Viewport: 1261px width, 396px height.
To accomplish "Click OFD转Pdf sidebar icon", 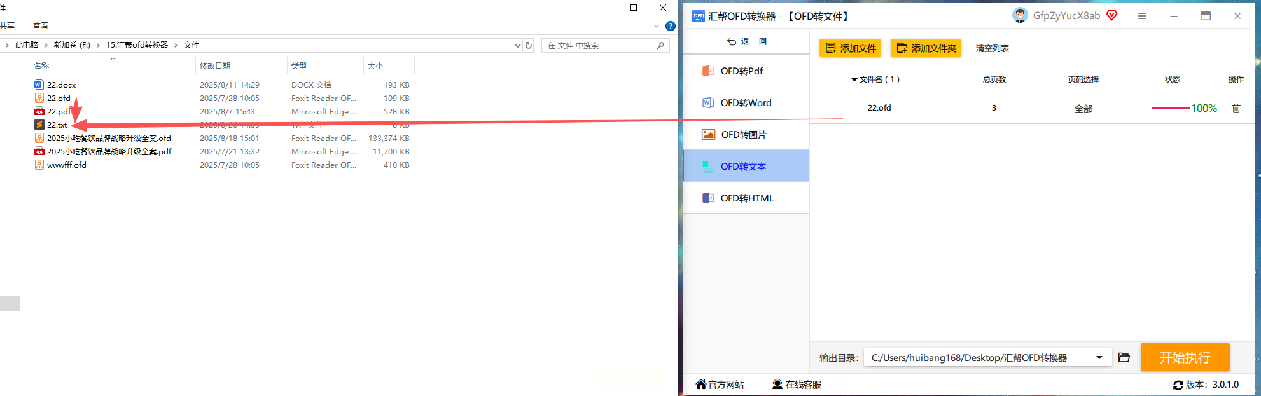I will click(x=707, y=71).
